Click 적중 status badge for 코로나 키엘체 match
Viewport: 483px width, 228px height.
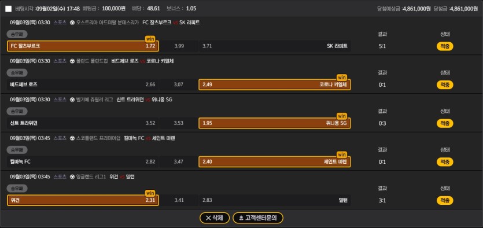tap(445, 84)
